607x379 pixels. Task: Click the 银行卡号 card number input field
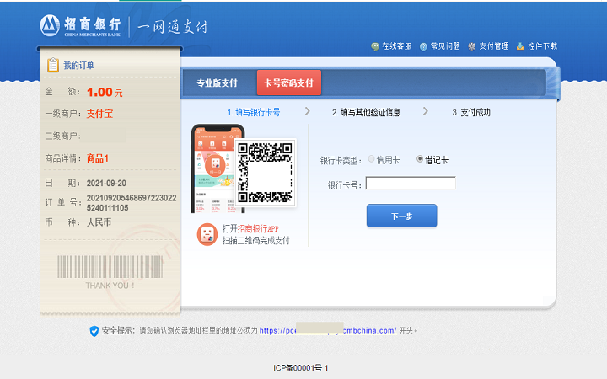tap(411, 183)
